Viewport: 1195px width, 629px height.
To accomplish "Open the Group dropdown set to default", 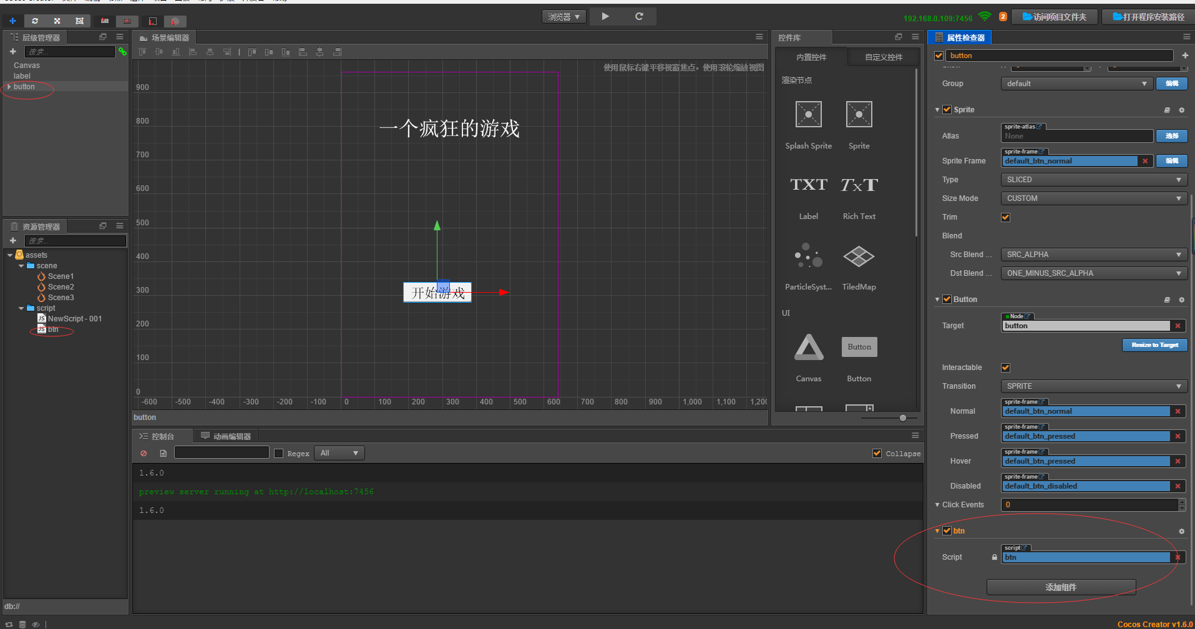I will [1076, 84].
